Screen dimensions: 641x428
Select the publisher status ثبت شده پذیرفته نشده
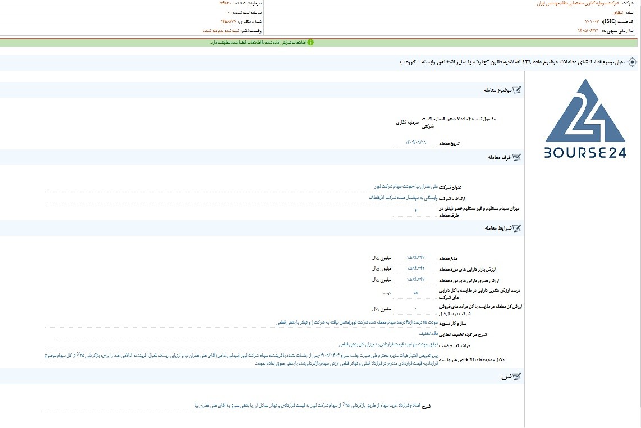[x=221, y=31]
